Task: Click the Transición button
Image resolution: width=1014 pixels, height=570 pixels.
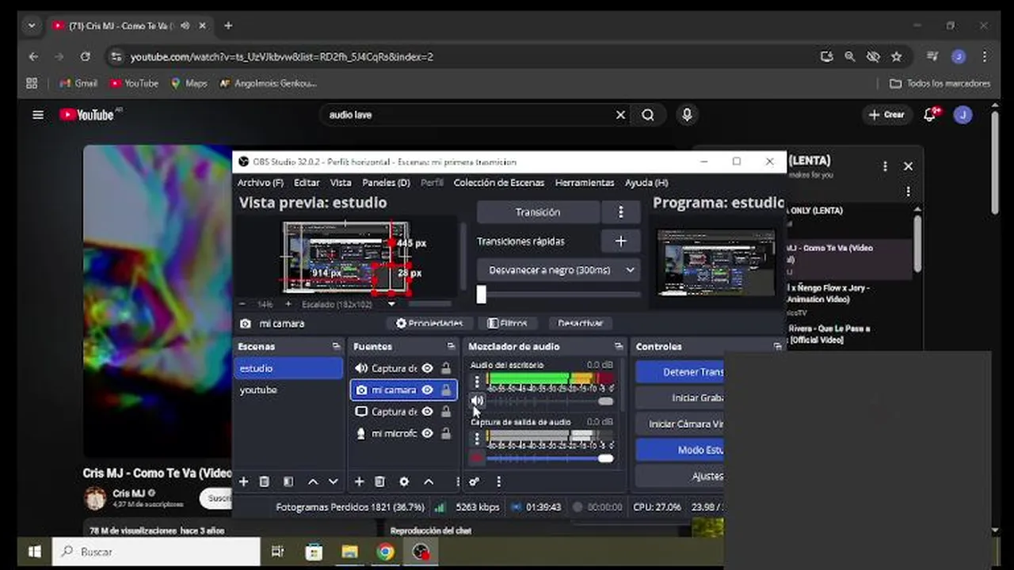Action: [x=538, y=212]
